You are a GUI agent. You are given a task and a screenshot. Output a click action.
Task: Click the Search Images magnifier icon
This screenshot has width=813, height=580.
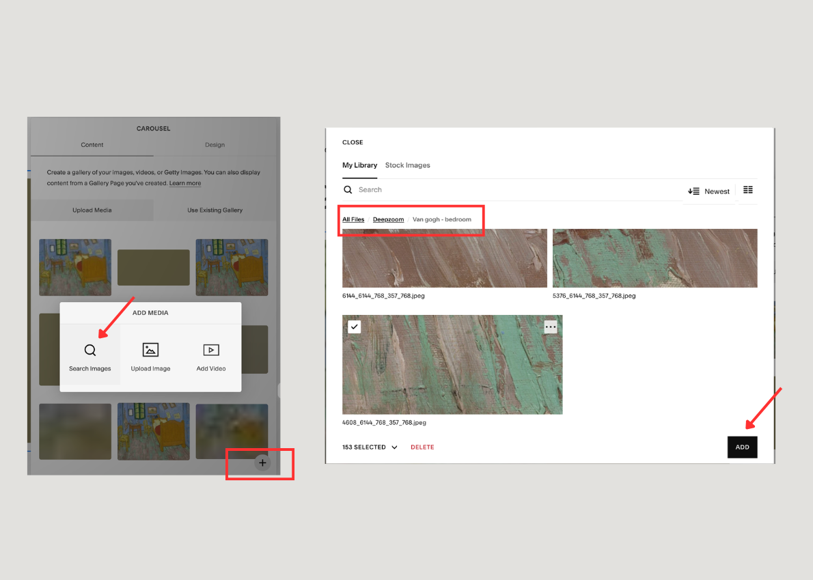pyautogui.click(x=90, y=350)
